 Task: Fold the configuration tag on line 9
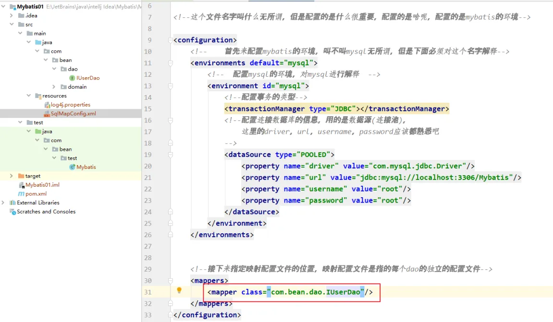[x=170, y=40]
